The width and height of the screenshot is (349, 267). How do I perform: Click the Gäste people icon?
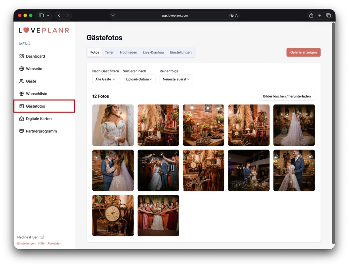[x=21, y=81]
